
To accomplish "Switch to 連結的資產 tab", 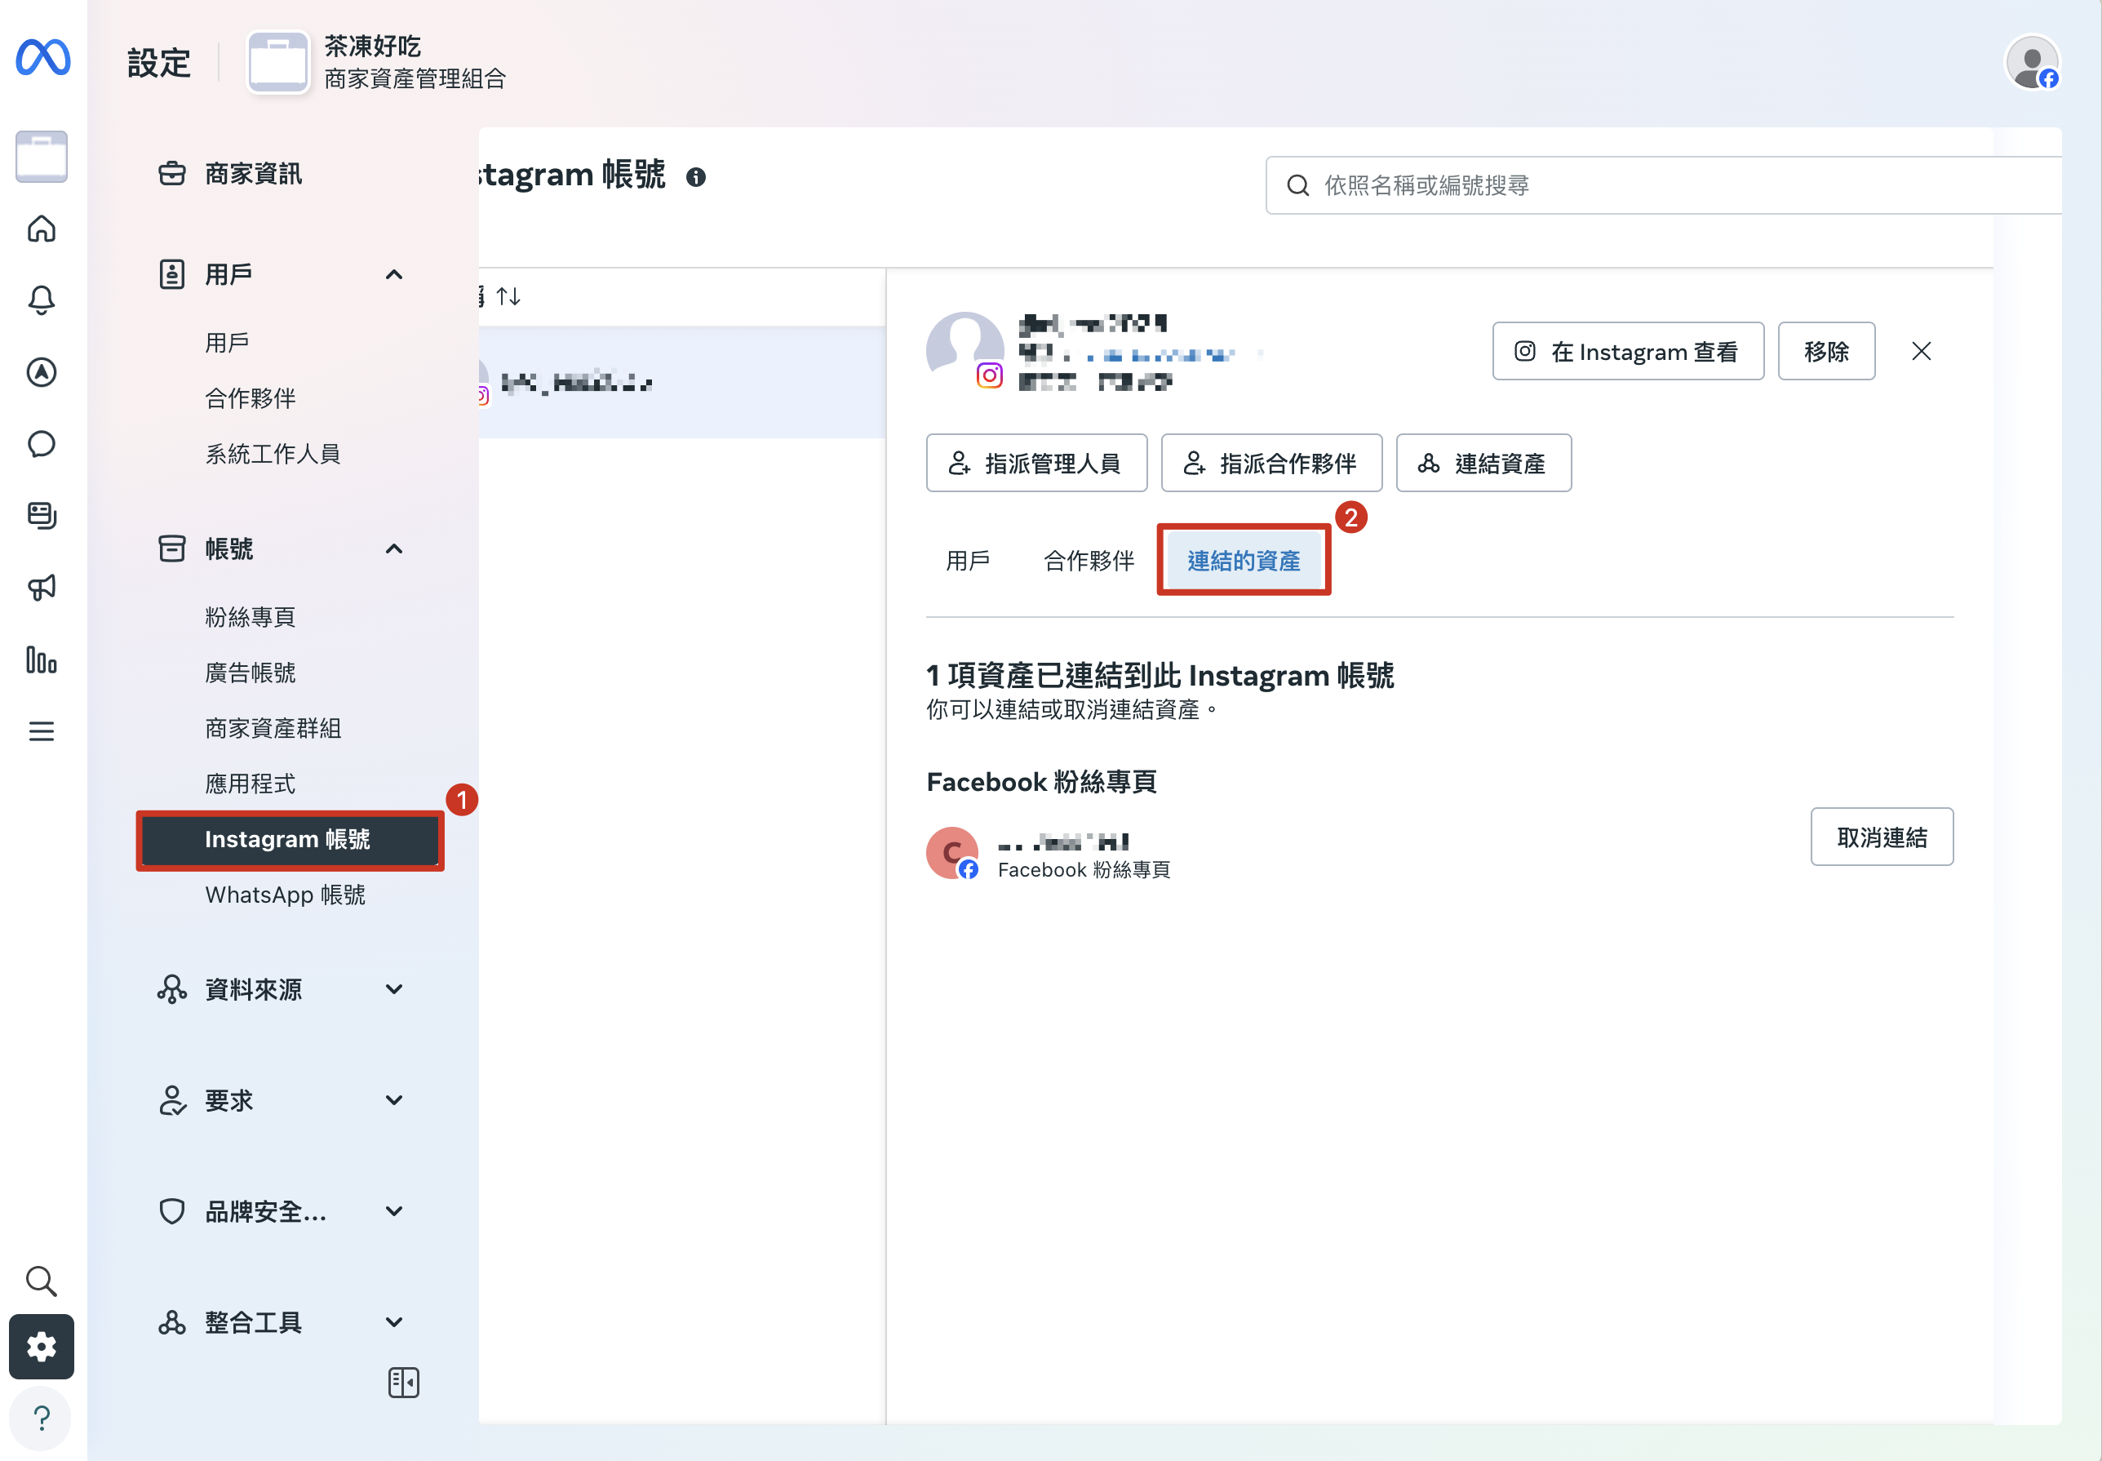I will [1244, 560].
